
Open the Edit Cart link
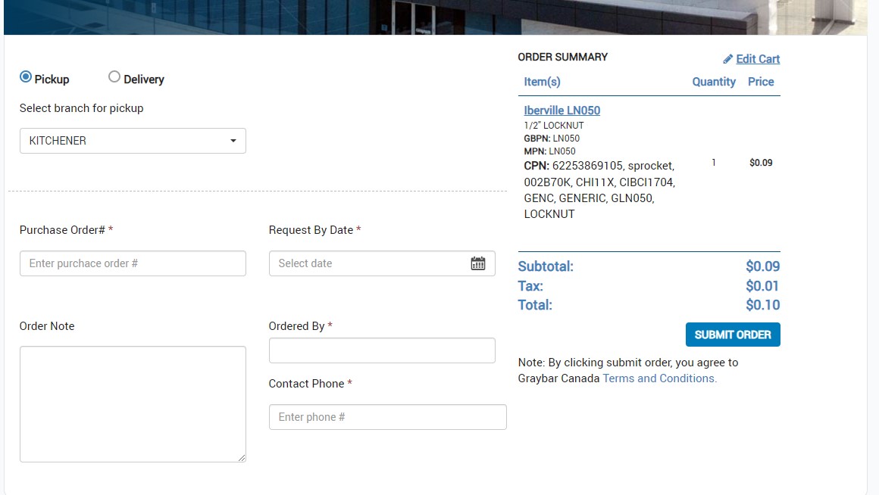click(758, 59)
